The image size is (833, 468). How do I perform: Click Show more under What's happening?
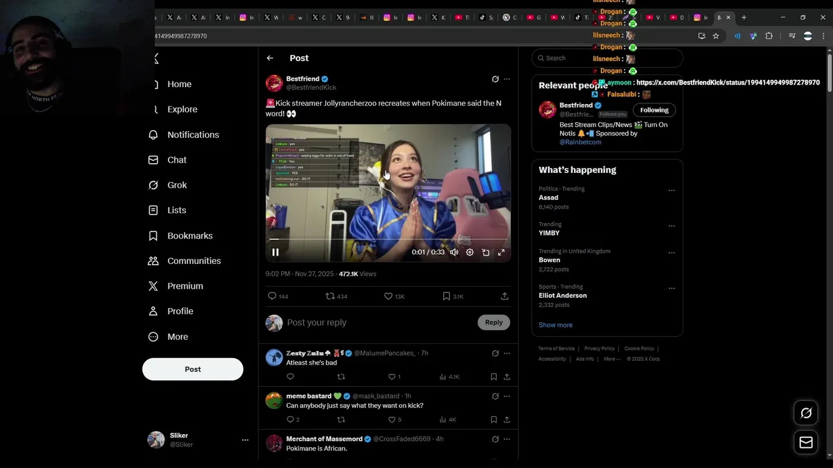[556, 325]
